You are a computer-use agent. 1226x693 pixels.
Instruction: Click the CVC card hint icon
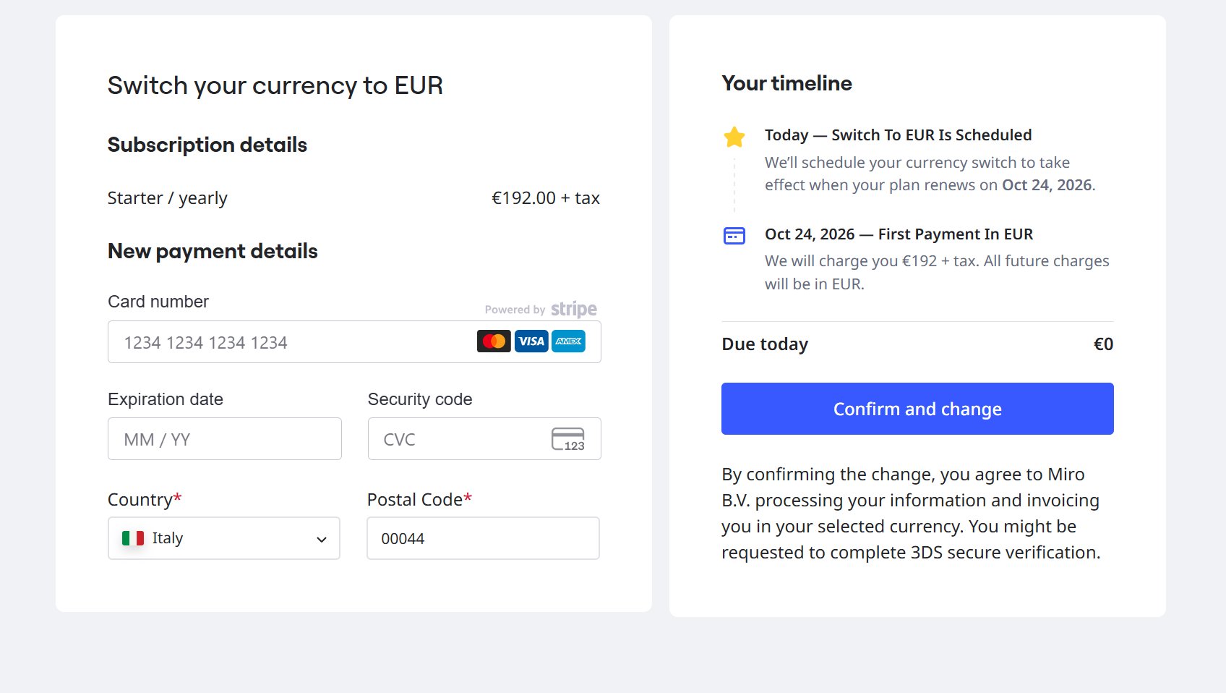[x=567, y=439]
